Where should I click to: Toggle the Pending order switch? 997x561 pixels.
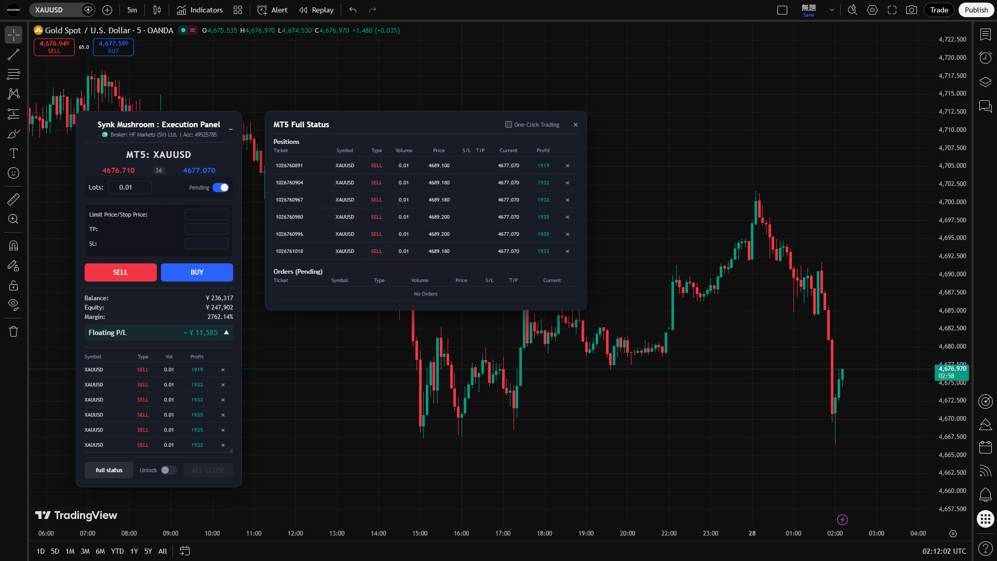click(221, 188)
